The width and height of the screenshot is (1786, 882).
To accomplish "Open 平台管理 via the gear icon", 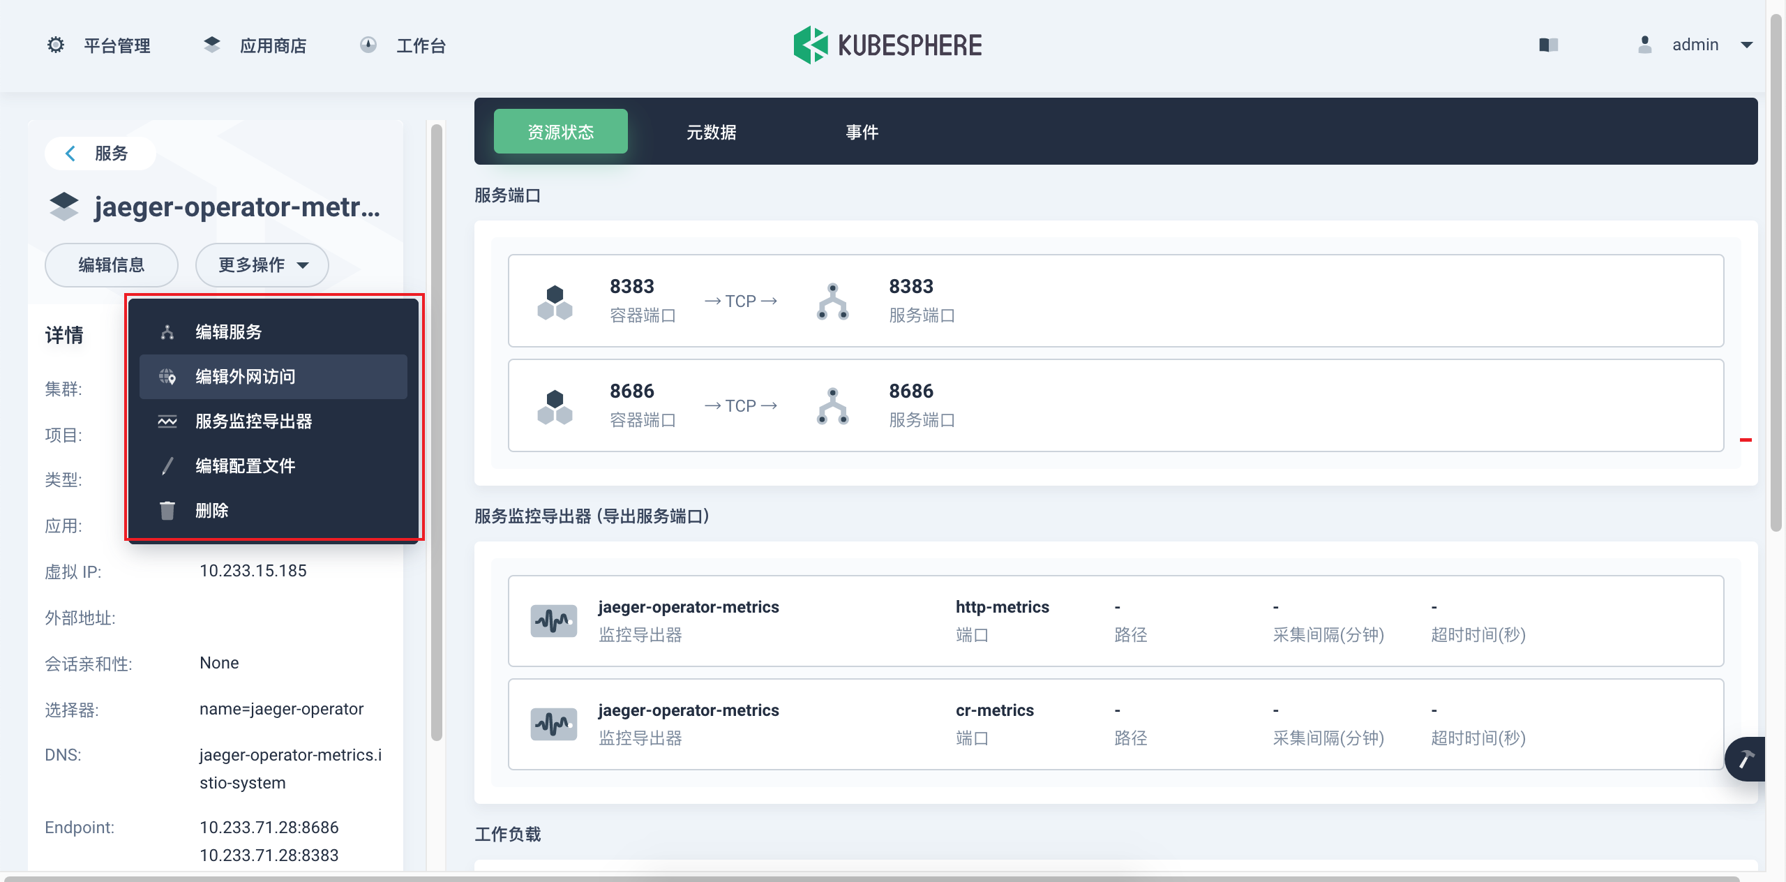I will click(x=56, y=44).
